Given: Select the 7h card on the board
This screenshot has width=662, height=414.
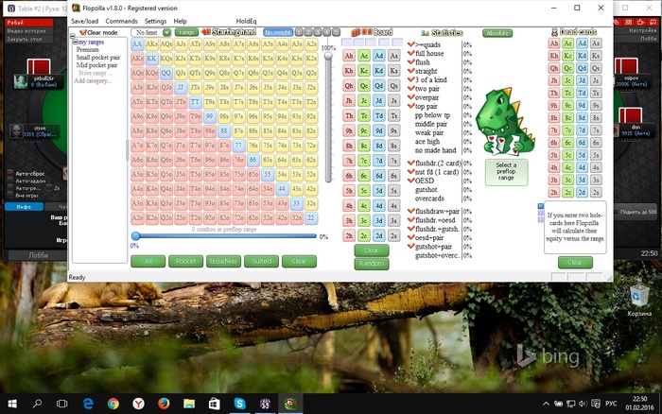Looking at the screenshot, I should point(349,161).
